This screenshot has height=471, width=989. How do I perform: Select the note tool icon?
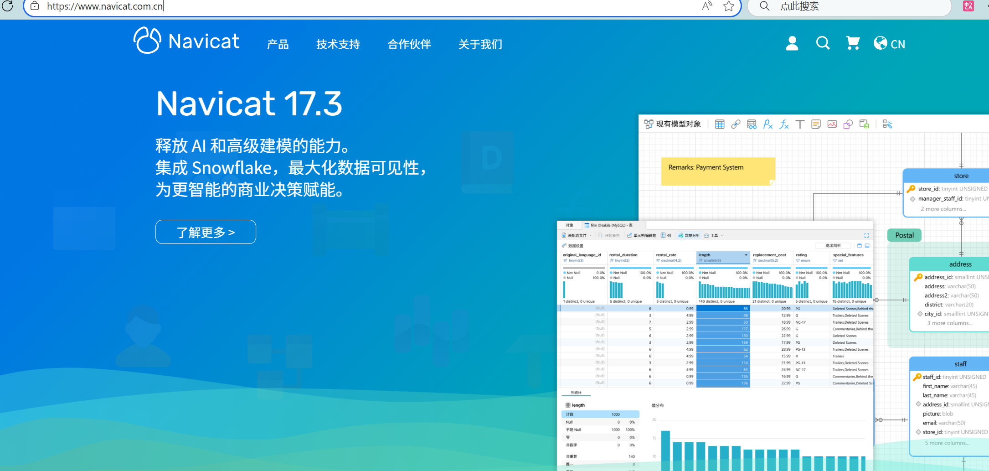click(816, 124)
